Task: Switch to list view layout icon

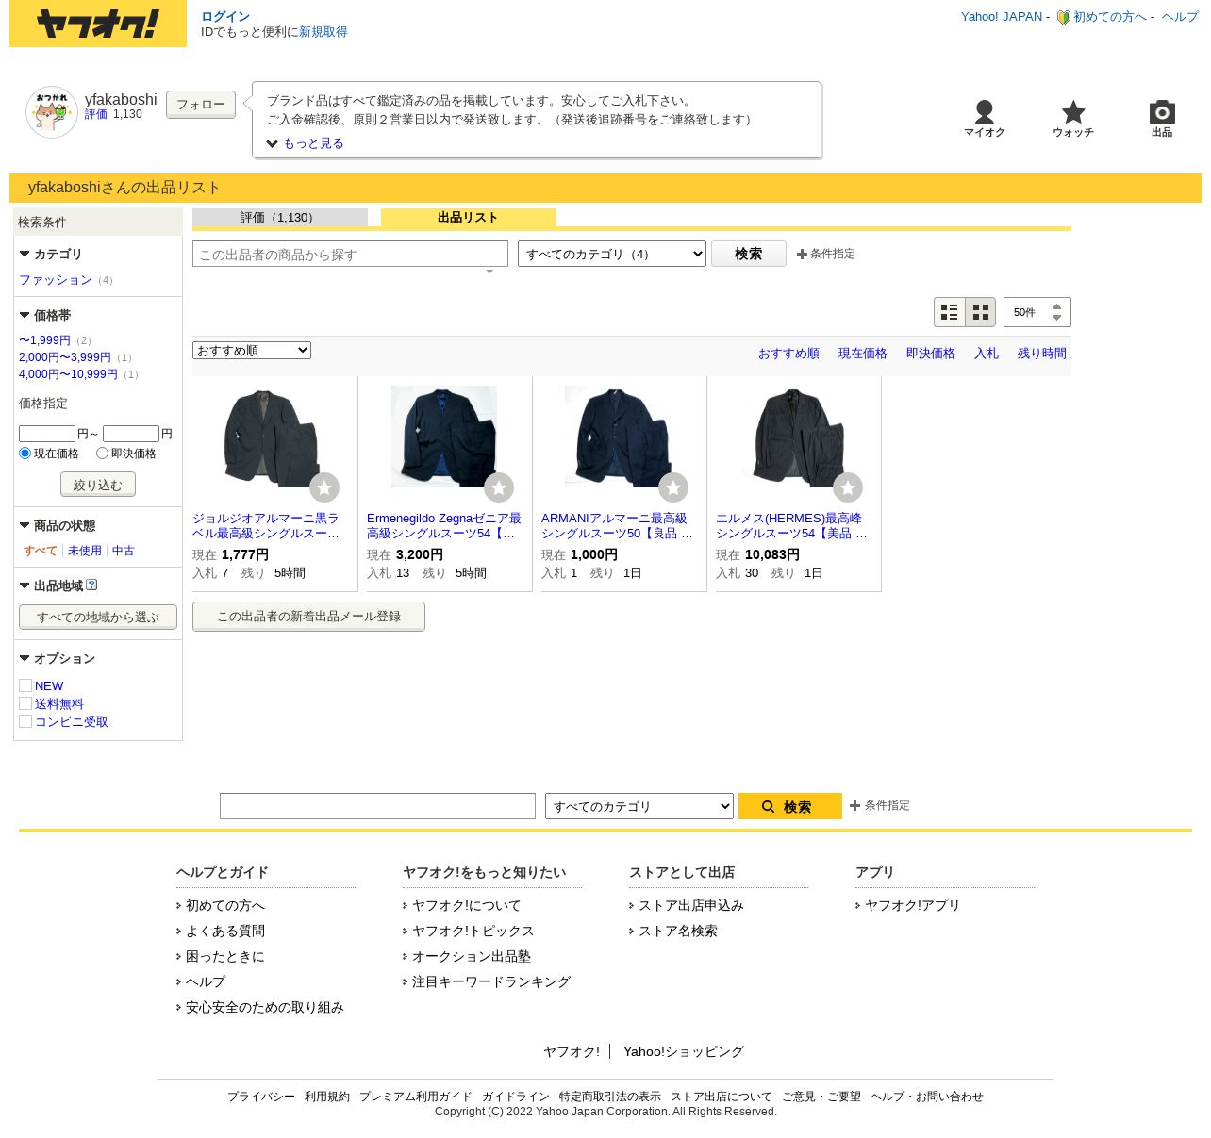Action: coord(950,312)
